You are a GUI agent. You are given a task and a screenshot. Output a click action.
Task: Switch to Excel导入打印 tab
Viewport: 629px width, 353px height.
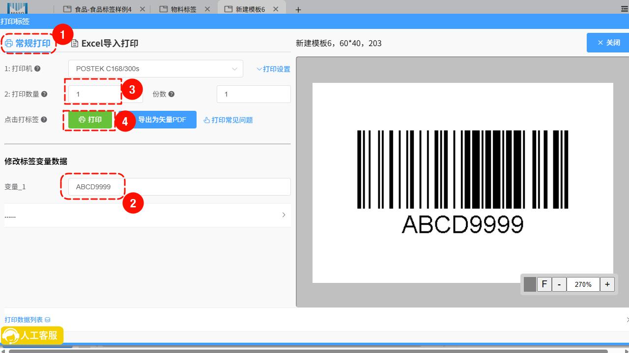tap(105, 43)
